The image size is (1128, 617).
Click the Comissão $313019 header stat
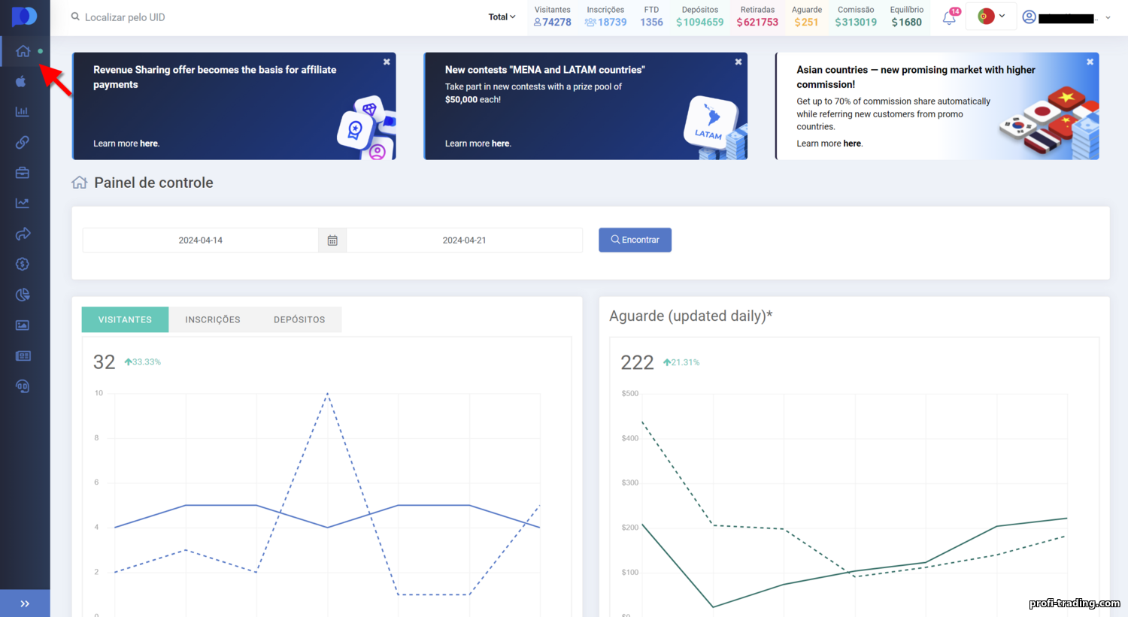(x=856, y=17)
